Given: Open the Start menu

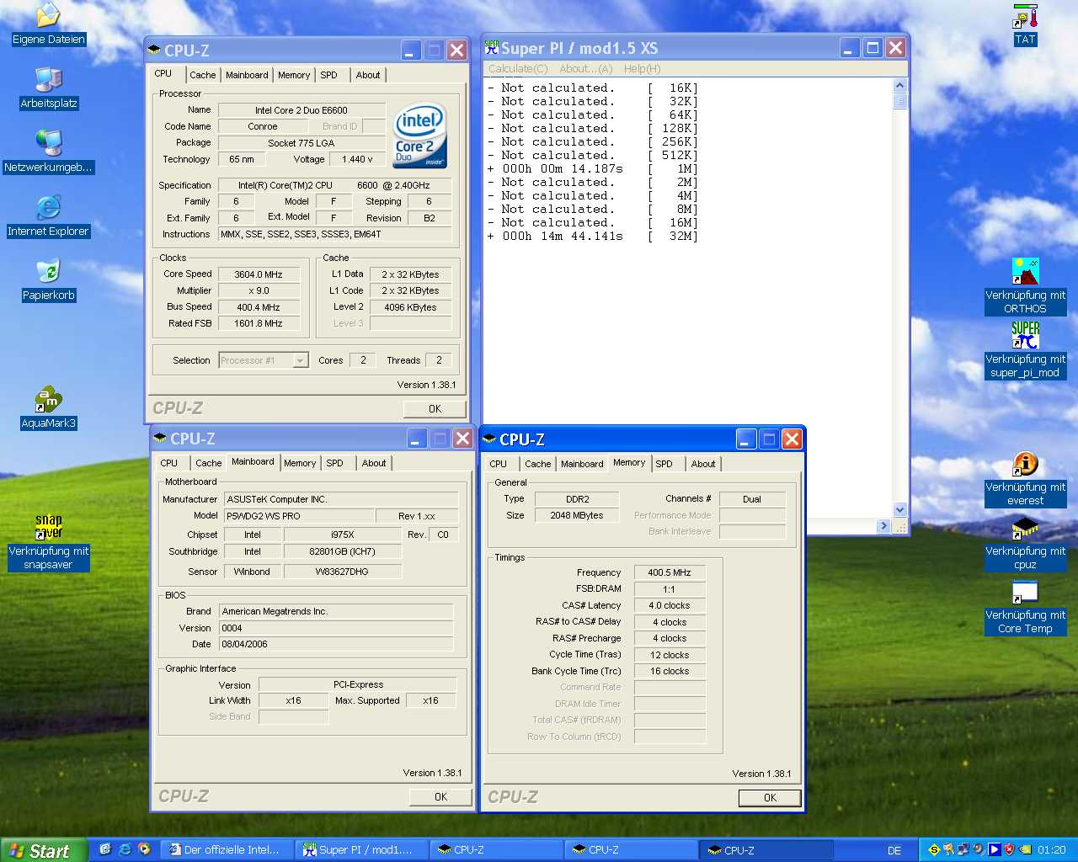Looking at the screenshot, I should point(44,850).
